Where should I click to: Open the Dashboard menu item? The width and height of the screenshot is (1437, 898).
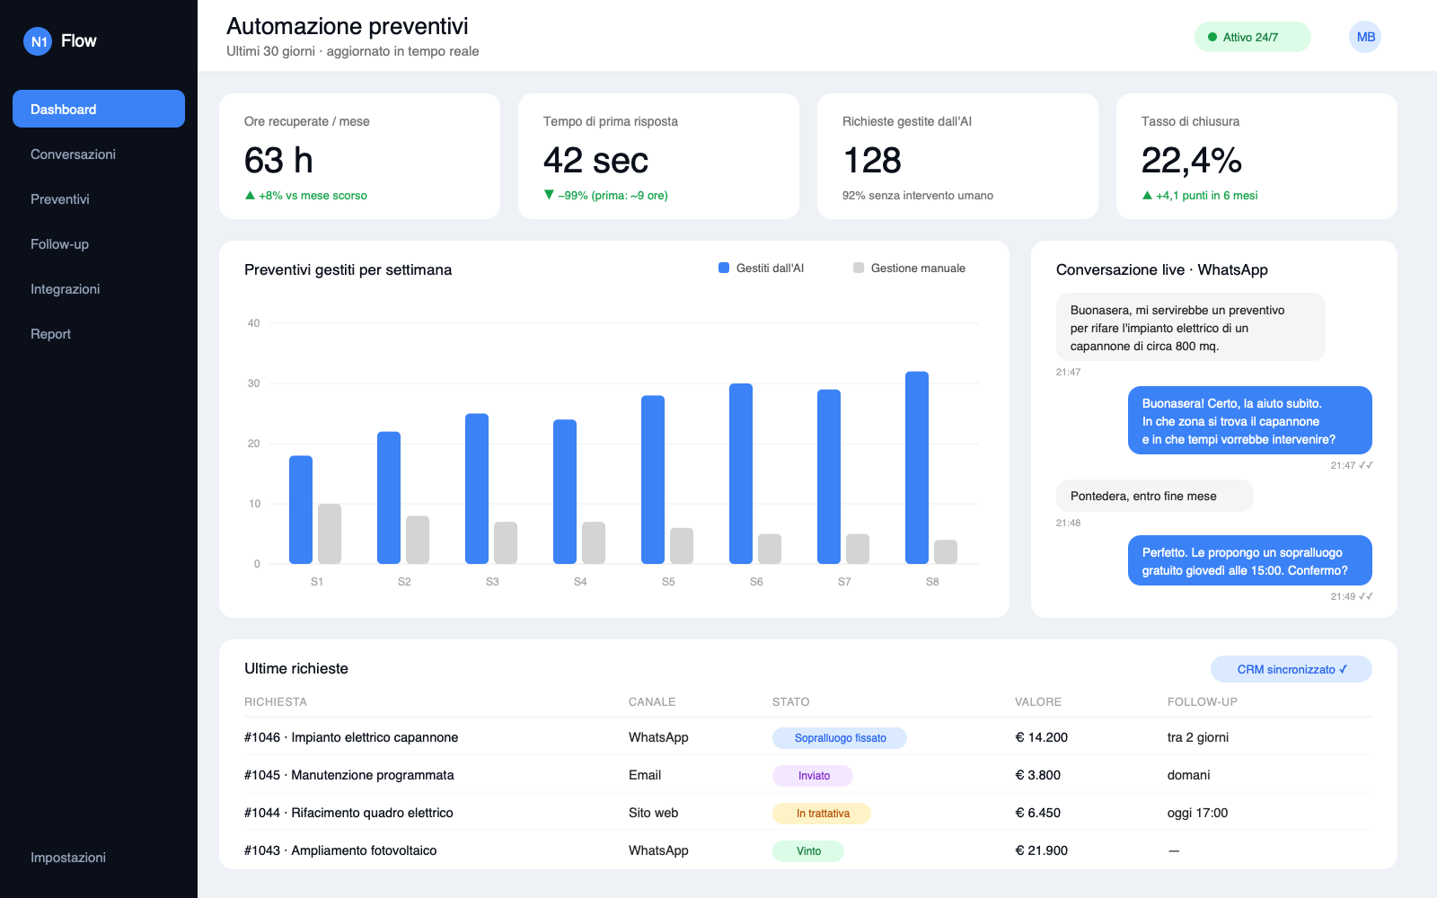point(99,109)
